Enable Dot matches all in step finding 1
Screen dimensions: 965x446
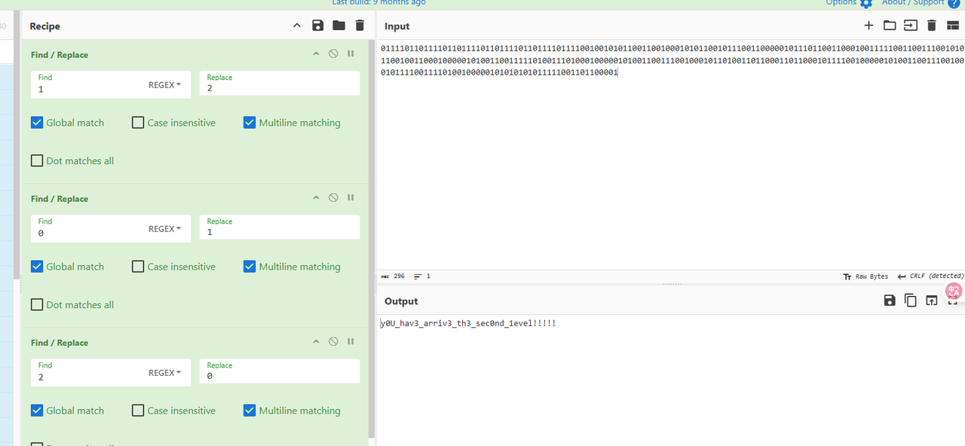[37, 160]
